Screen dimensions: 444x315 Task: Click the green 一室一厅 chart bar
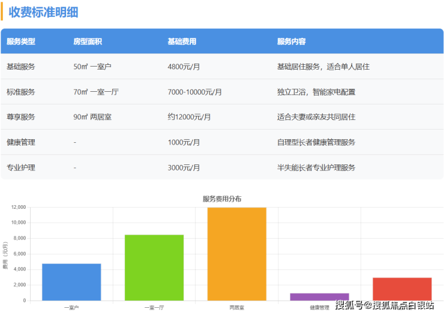pos(154,268)
